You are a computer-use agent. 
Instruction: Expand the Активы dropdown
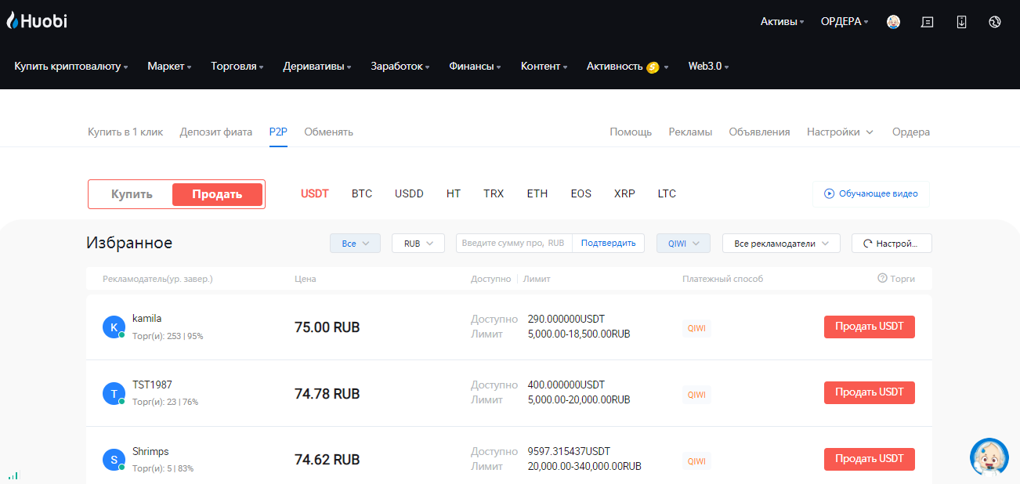783,22
